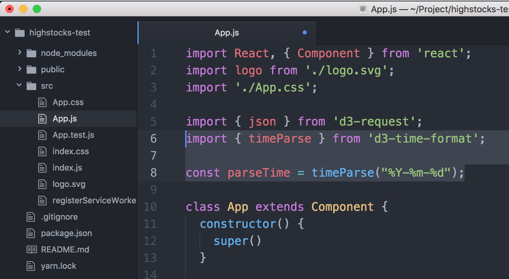Place cursor on the super() line
The width and height of the screenshot is (509, 279).
pyautogui.click(x=237, y=241)
